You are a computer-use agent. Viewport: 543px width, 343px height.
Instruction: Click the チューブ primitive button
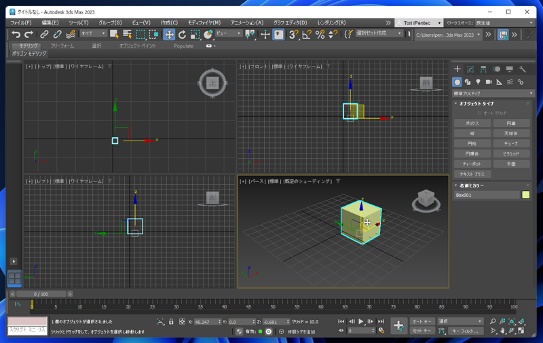coord(512,143)
